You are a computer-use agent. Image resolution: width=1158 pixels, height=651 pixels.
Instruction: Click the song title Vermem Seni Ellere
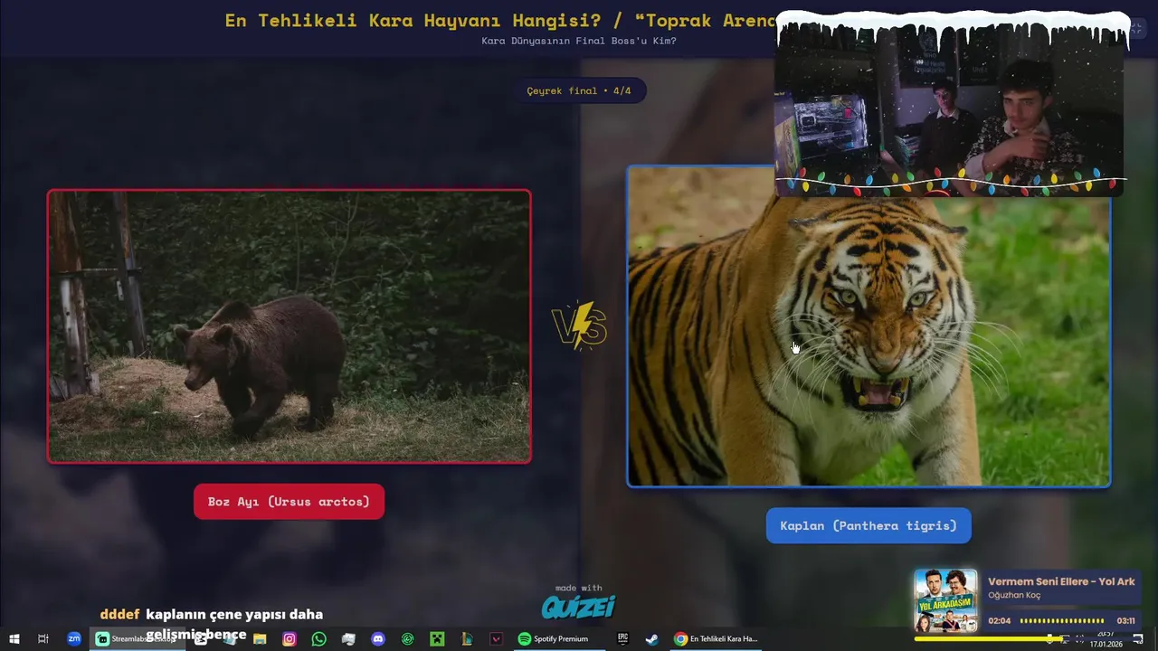click(1061, 581)
